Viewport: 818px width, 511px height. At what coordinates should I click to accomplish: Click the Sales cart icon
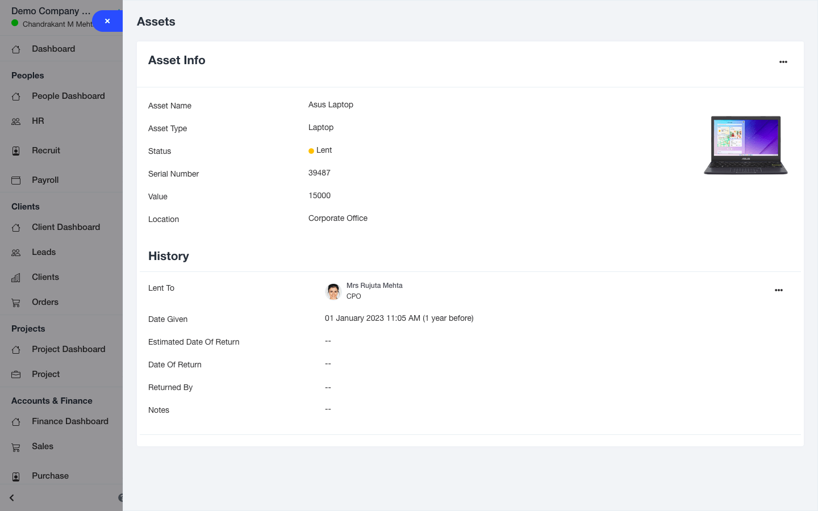coord(16,447)
